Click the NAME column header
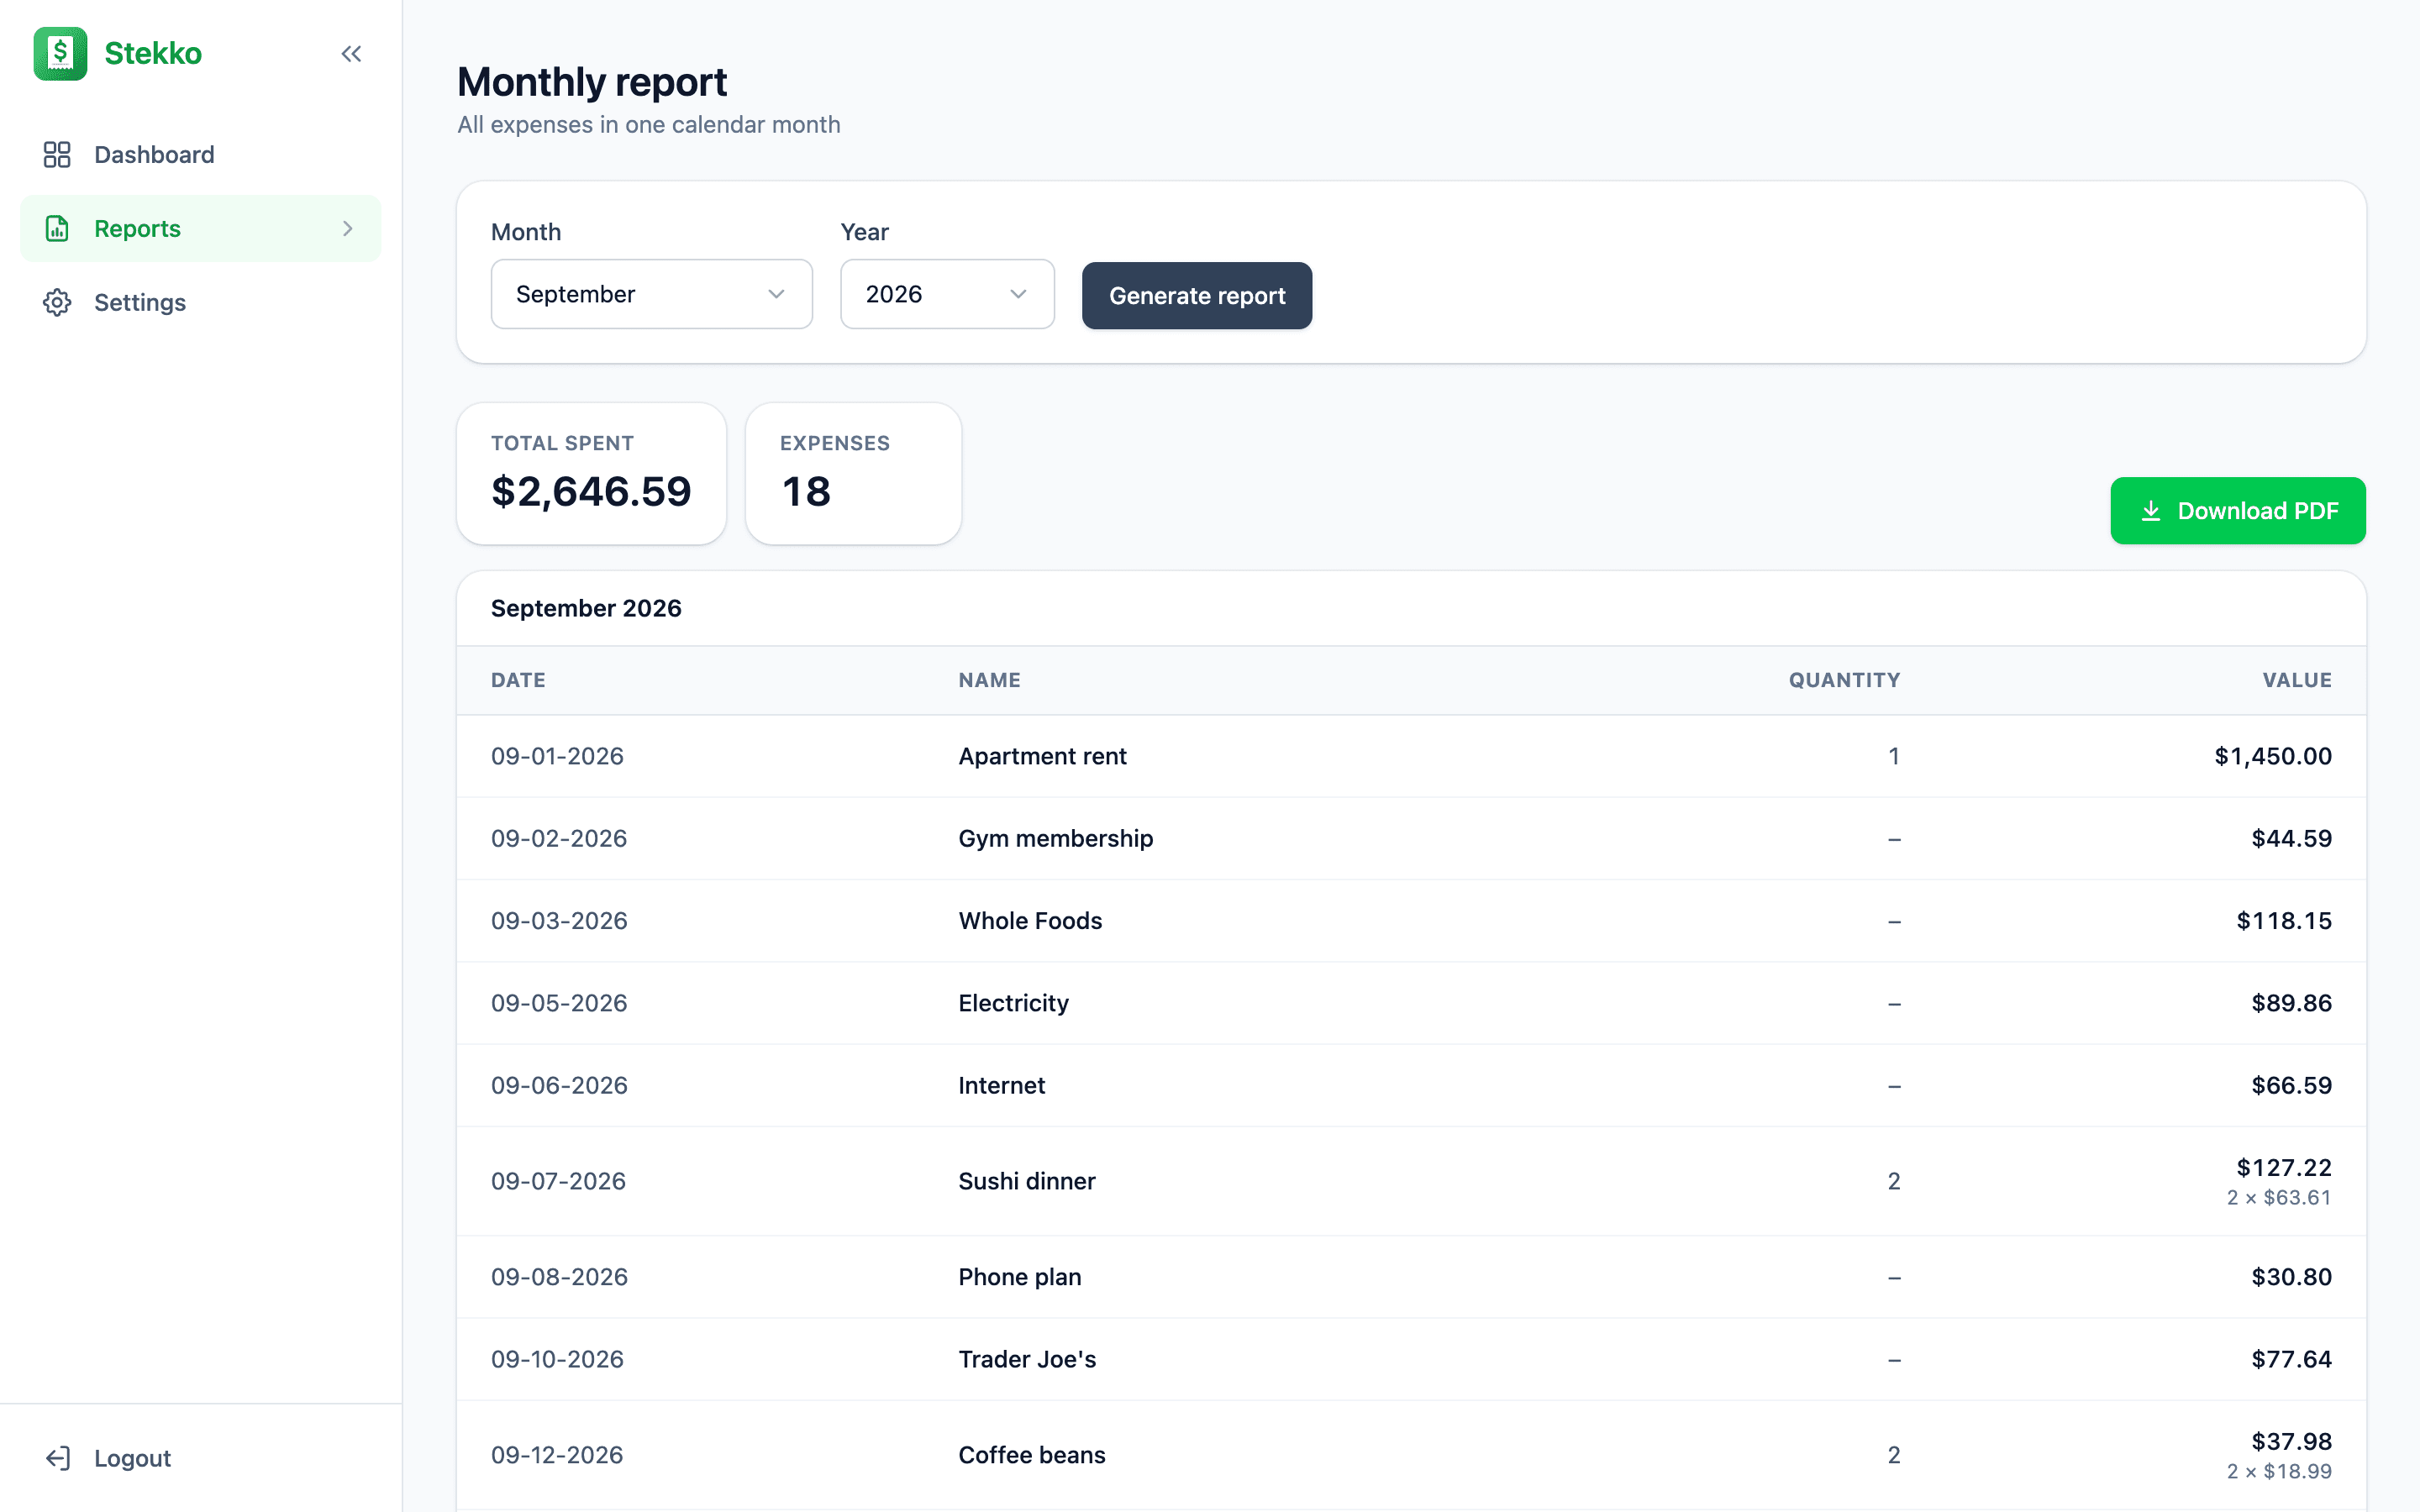Viewport: 2420px width, 1512px height. pos(989,680)
